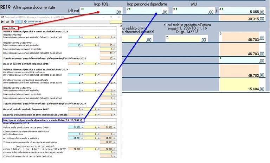Click the red delete document icon in dialog toolbar
The image size is (270, 163).
pyautogui.click(x=12, y=22)
